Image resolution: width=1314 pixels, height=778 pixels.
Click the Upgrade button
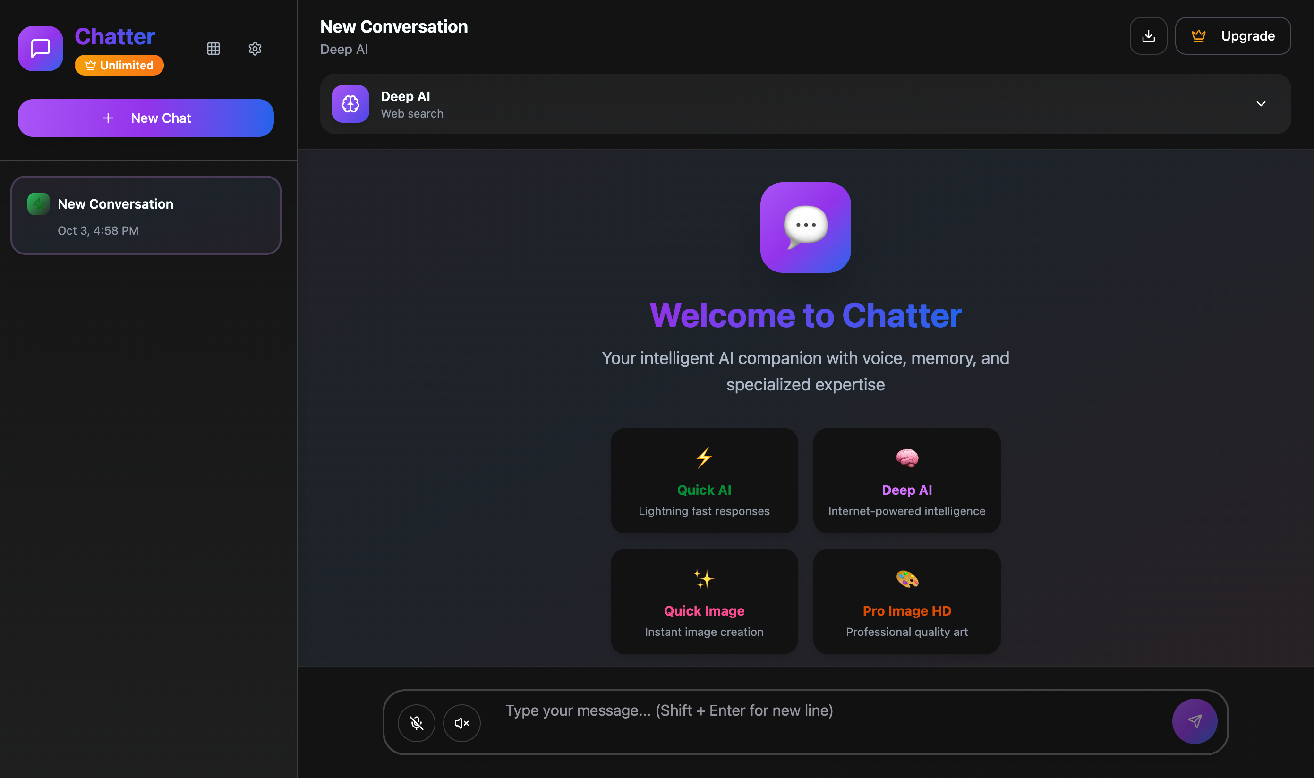(x=1233, y=36)
